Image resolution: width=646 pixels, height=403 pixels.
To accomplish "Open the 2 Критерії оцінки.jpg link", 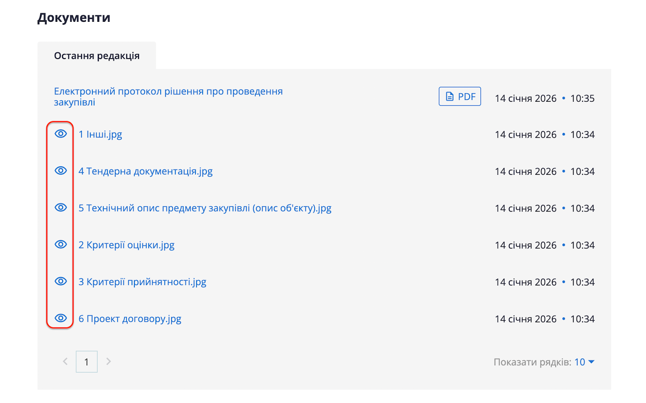I will point(126,245).
